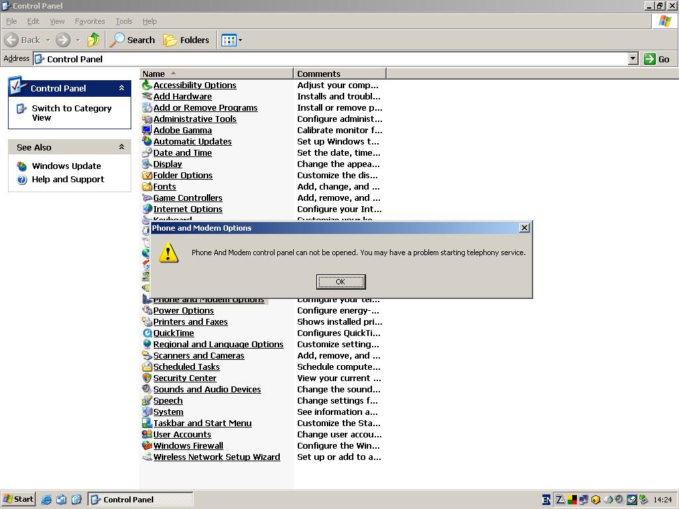Click the Folders toolbar button
The image size is (679, 509).
186,40
